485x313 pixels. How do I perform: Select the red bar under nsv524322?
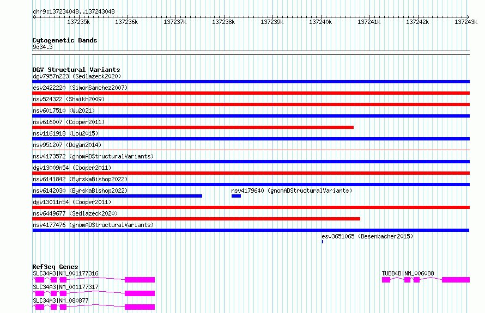pos(251,105)
